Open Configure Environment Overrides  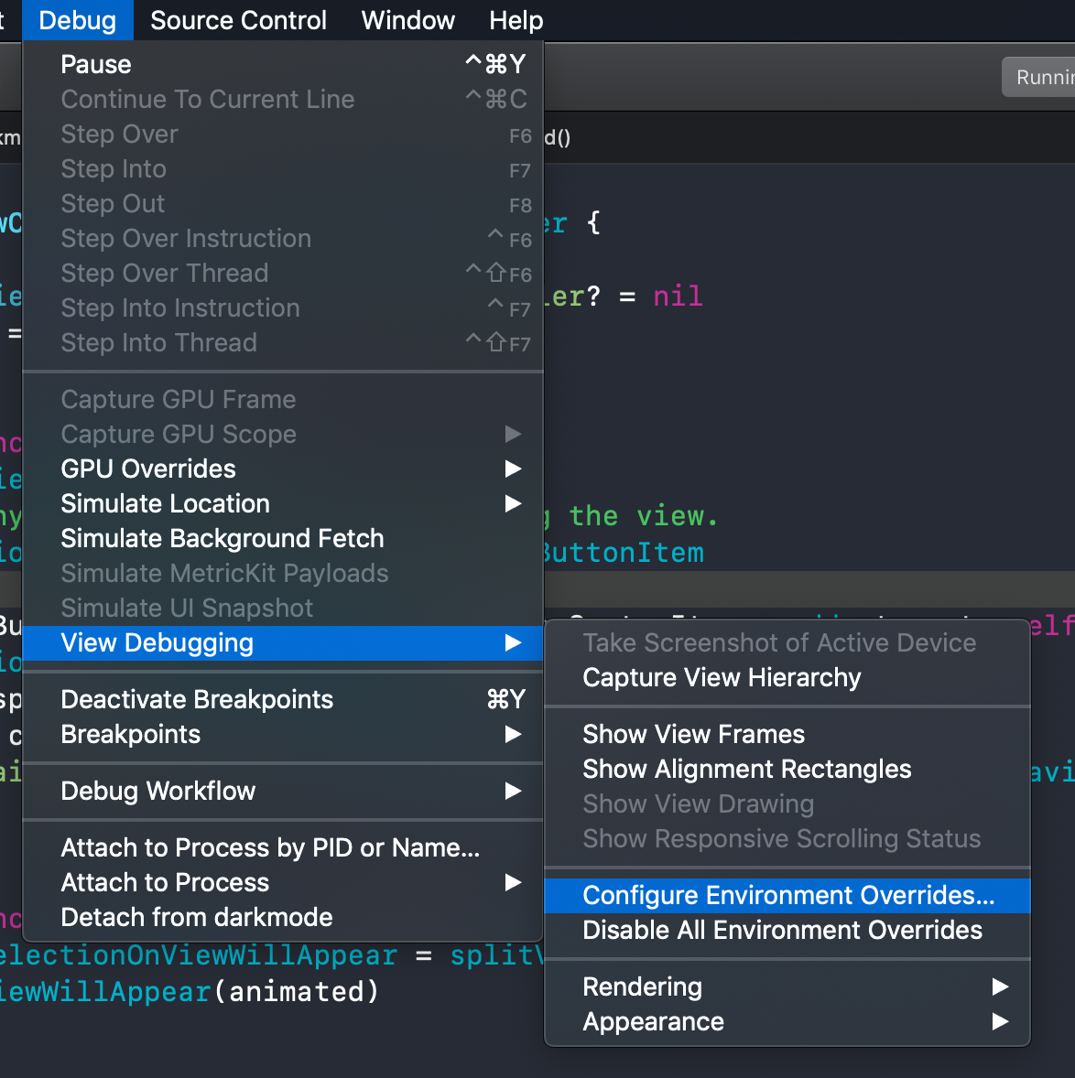pyautogui.click(x=787, y=896)
